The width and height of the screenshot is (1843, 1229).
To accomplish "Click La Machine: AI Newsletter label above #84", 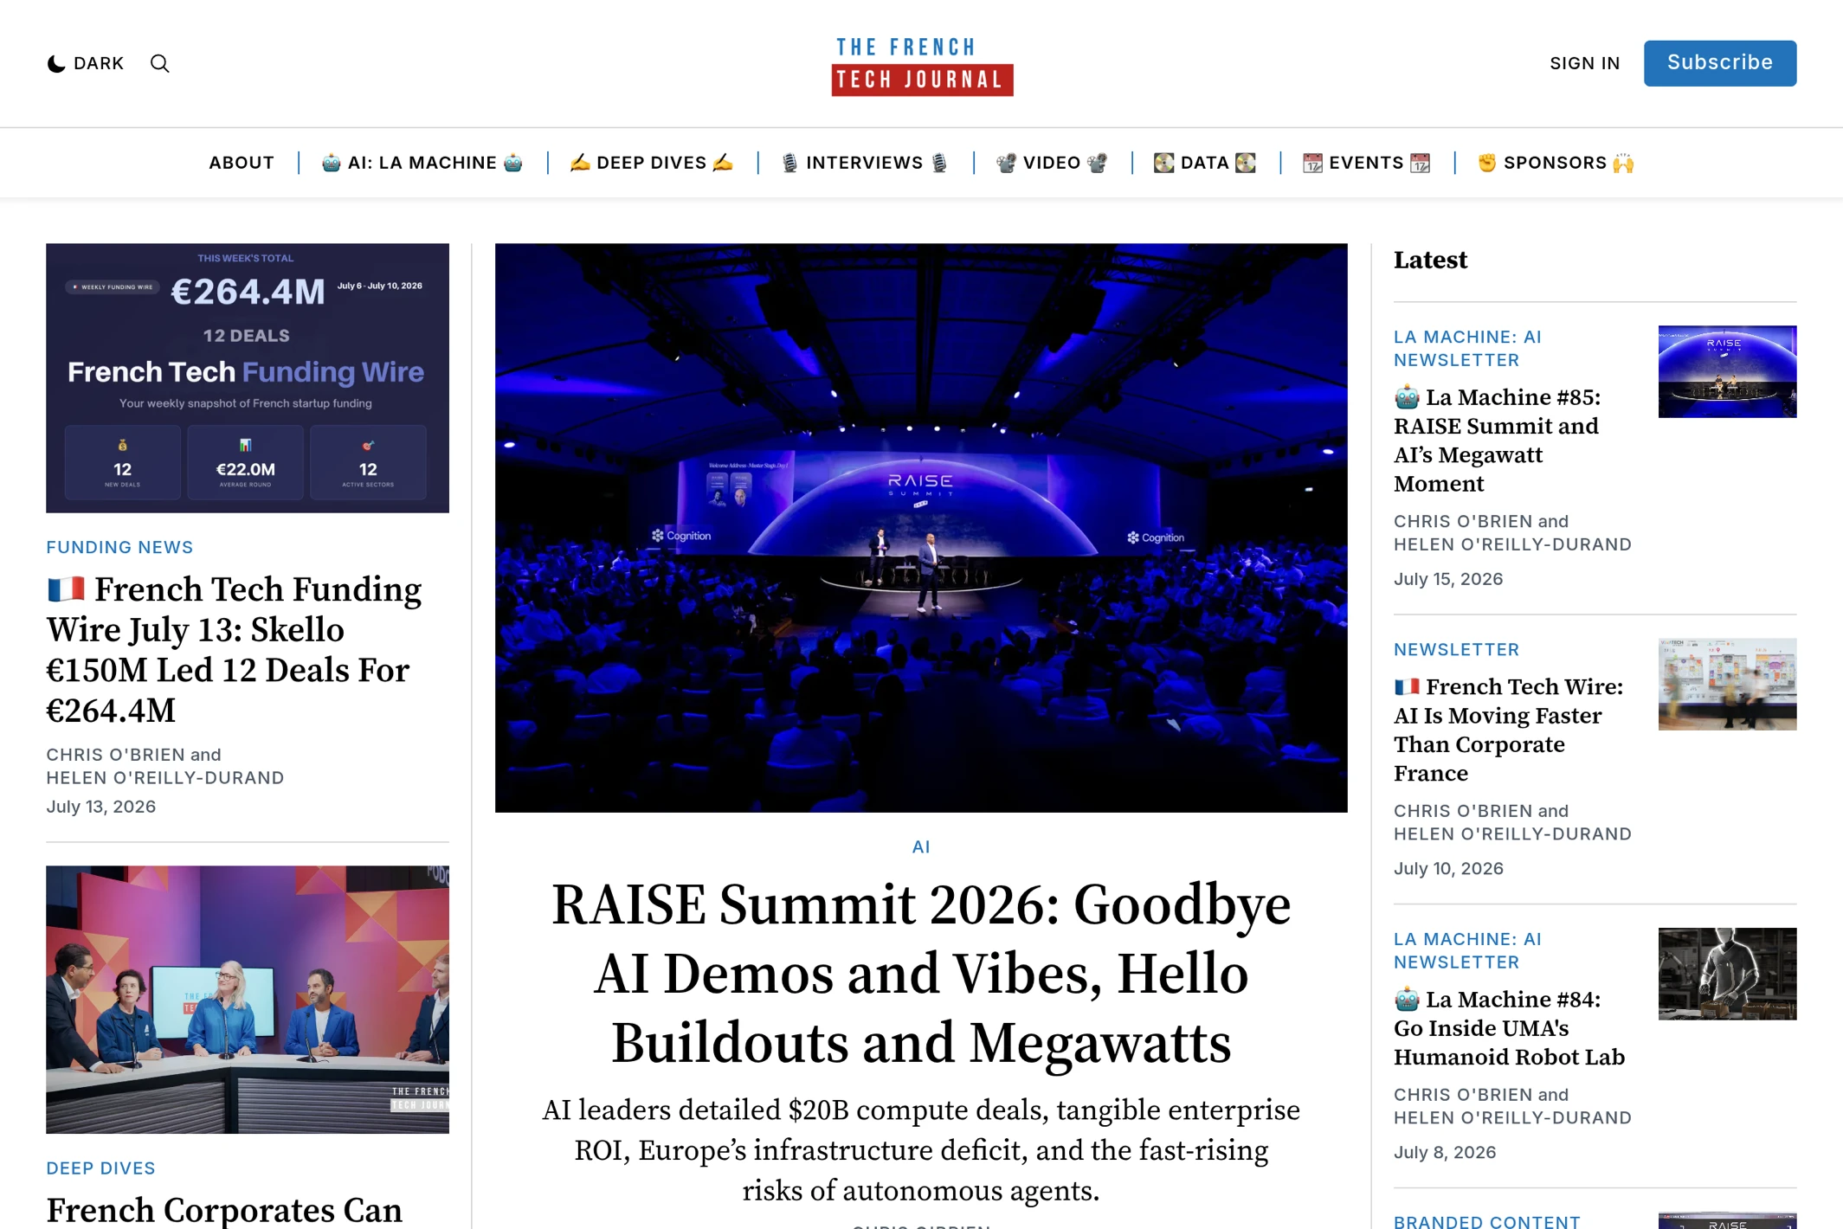I will [1467, 950].
